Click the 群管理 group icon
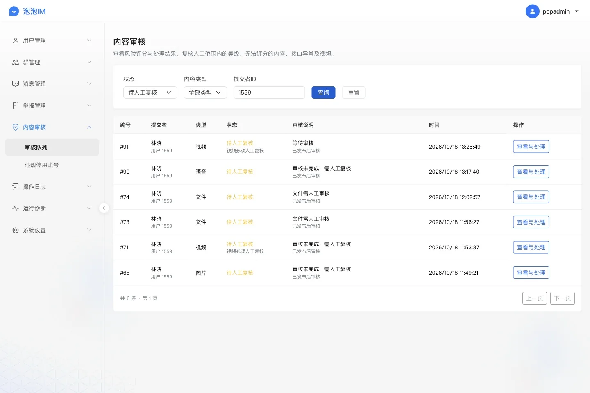The height and width of the screenshot is (393, 590). coord(16,62)
